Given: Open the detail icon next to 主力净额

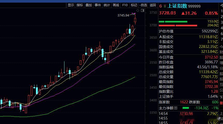Looking at the screenshot, I should 176,108.
